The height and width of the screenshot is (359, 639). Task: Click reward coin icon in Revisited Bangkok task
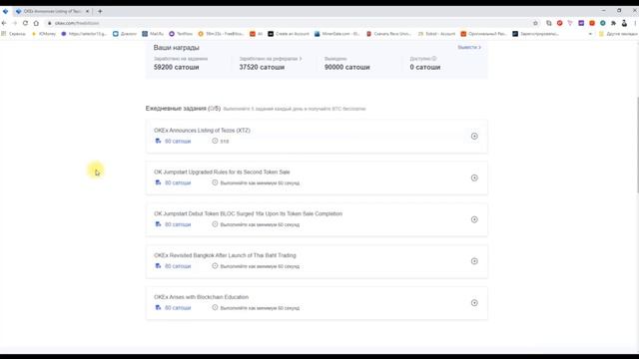click(158, 266)
